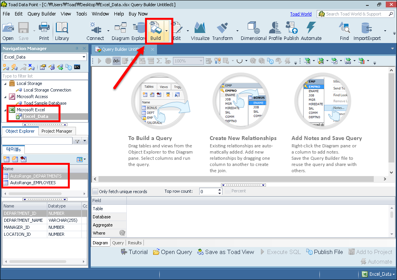Click the W icon in the Where row
Viewport: 397px width, 280px height.
coord(122,233)
